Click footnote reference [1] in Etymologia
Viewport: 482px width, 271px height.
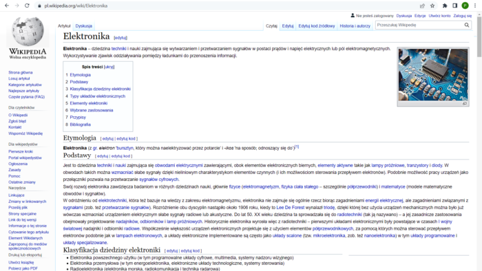pos(297,147)
